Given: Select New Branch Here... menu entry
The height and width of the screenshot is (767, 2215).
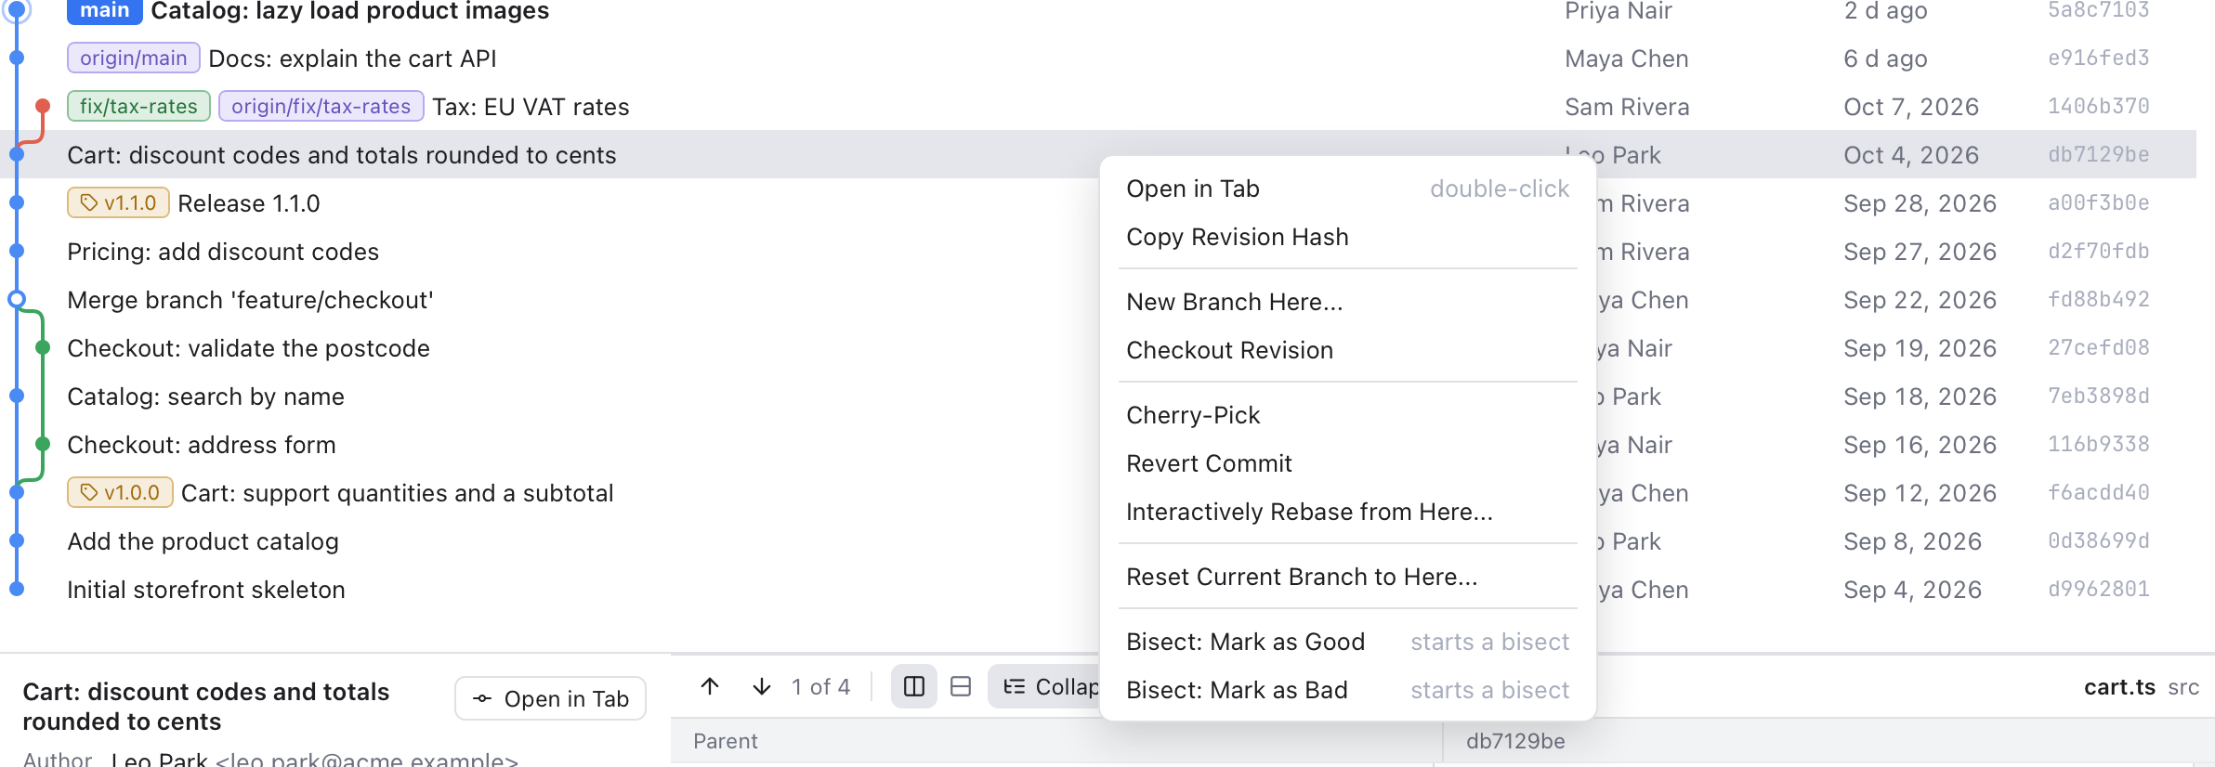Looking at the screenshot, I should point(1347,302).
